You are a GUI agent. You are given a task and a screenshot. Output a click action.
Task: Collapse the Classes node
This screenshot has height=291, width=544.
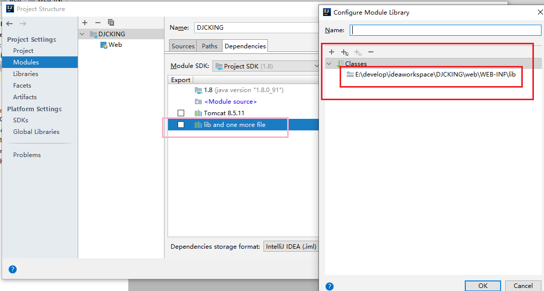tap(329, 63)
